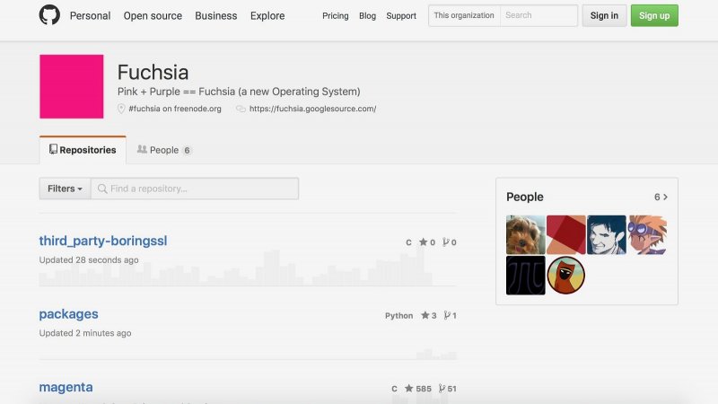The width and height of the screenshot is (718, 404).
Task: Open the third_party-boringssl repository link
Action: tap(103, 241)
